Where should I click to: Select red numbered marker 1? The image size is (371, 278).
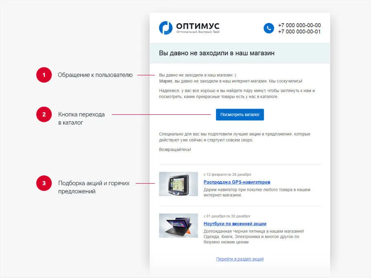(44, 75)
